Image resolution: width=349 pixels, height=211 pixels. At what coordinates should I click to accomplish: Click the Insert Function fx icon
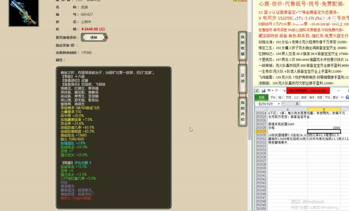[x=297, y=103]
